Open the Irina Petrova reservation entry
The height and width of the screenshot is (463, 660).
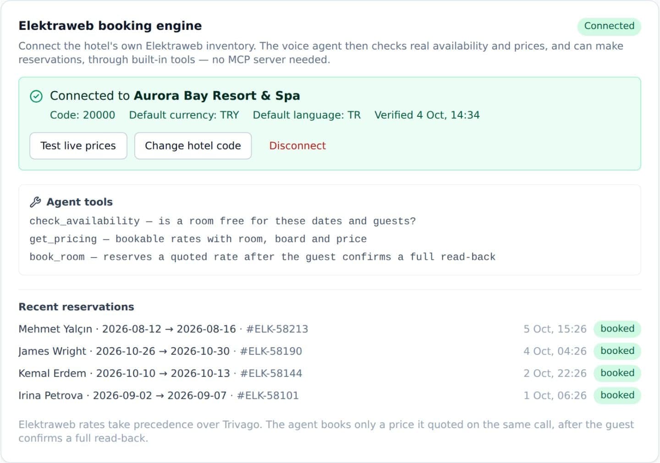(330, 395)
